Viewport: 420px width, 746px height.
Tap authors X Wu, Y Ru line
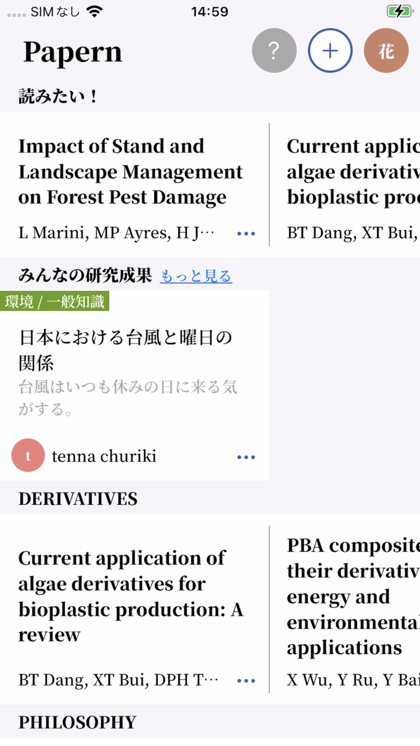click(353, 680)
